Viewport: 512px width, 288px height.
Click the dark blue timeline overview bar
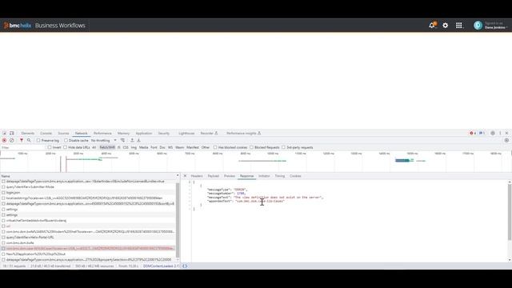tap(402, 160)
